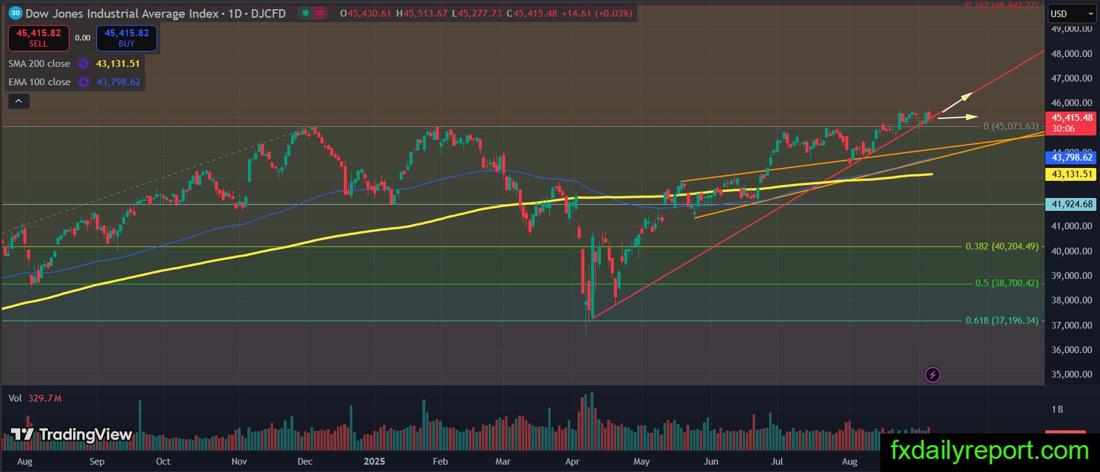This screenshot has width=1100, height=472.
Task: Collapse the indicator legend with the chevron
Action: [x=18, y=101]
